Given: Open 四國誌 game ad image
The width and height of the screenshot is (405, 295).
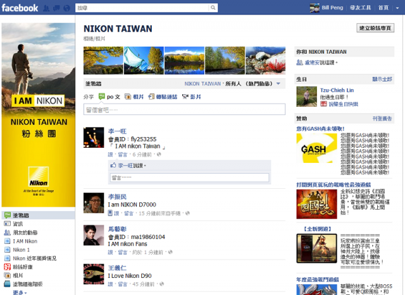Looking at the screenshot, I should click(x=316, y=204).
